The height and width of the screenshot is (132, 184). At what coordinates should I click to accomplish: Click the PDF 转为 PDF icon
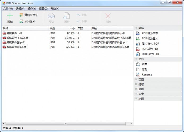pyautogui.click(x=138, y=49)
